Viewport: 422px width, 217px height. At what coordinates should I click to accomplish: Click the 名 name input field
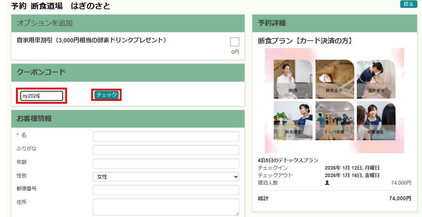pos(166,136)
